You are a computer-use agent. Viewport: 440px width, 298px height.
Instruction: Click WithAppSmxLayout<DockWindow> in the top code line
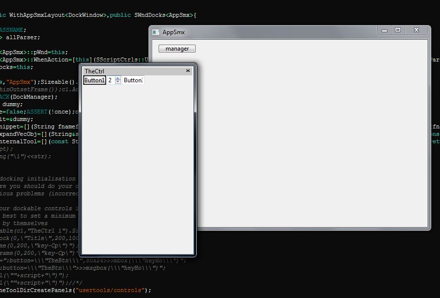click(57, 15)
